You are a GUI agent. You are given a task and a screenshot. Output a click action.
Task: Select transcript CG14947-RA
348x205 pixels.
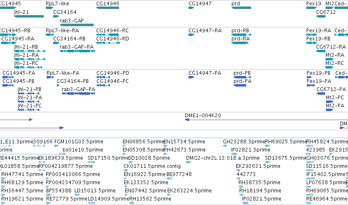191,35
